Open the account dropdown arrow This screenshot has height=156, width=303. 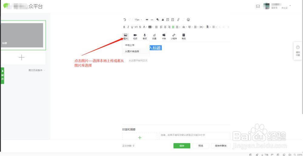[x=290, y=5]
